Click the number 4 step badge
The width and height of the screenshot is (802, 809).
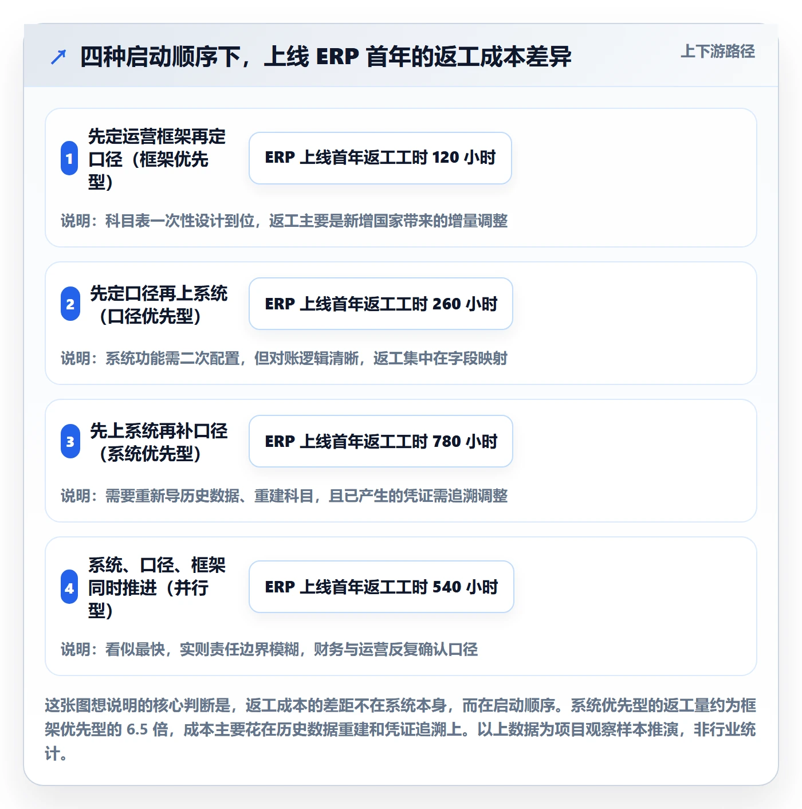click(69, 587)
